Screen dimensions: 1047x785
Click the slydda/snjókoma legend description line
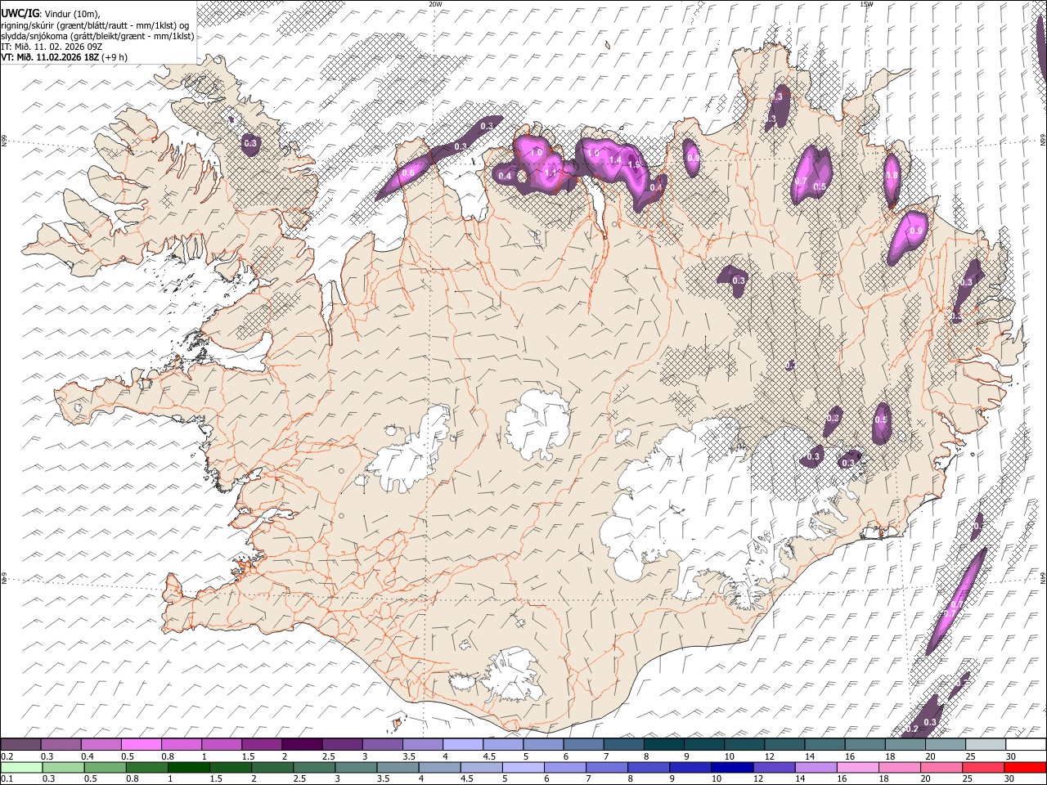point(97,36)
